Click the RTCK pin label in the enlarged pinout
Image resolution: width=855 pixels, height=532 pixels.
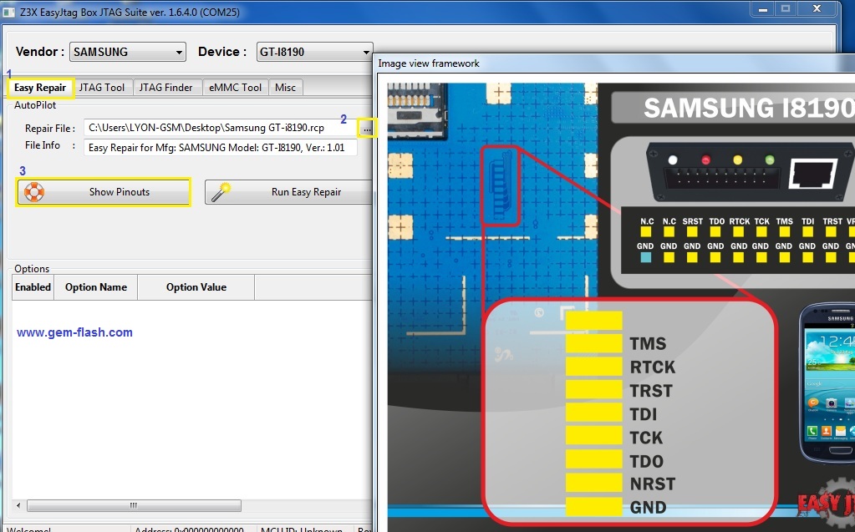point(653,367)
